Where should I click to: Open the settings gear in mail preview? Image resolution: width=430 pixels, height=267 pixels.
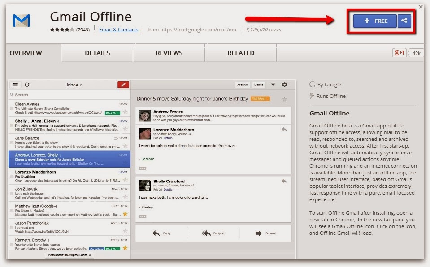tap(285, 85)
